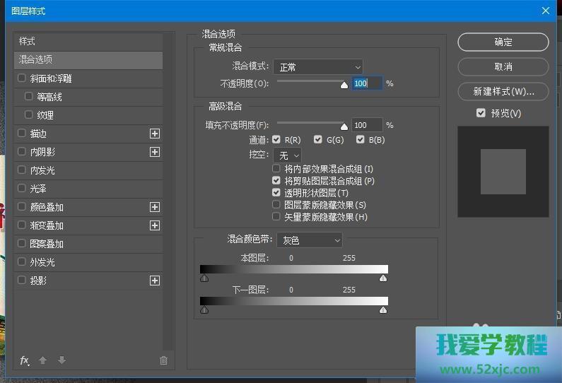This screenshot has width=562, height=383.
Task: Expand the 挖空 dropdown
Action: (x=288, y=155)
